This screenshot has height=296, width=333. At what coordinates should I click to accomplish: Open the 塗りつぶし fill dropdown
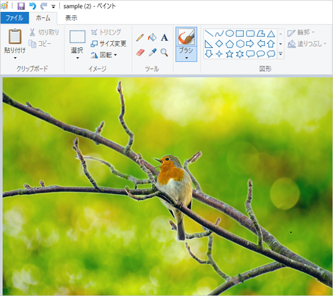pos(307,44)
